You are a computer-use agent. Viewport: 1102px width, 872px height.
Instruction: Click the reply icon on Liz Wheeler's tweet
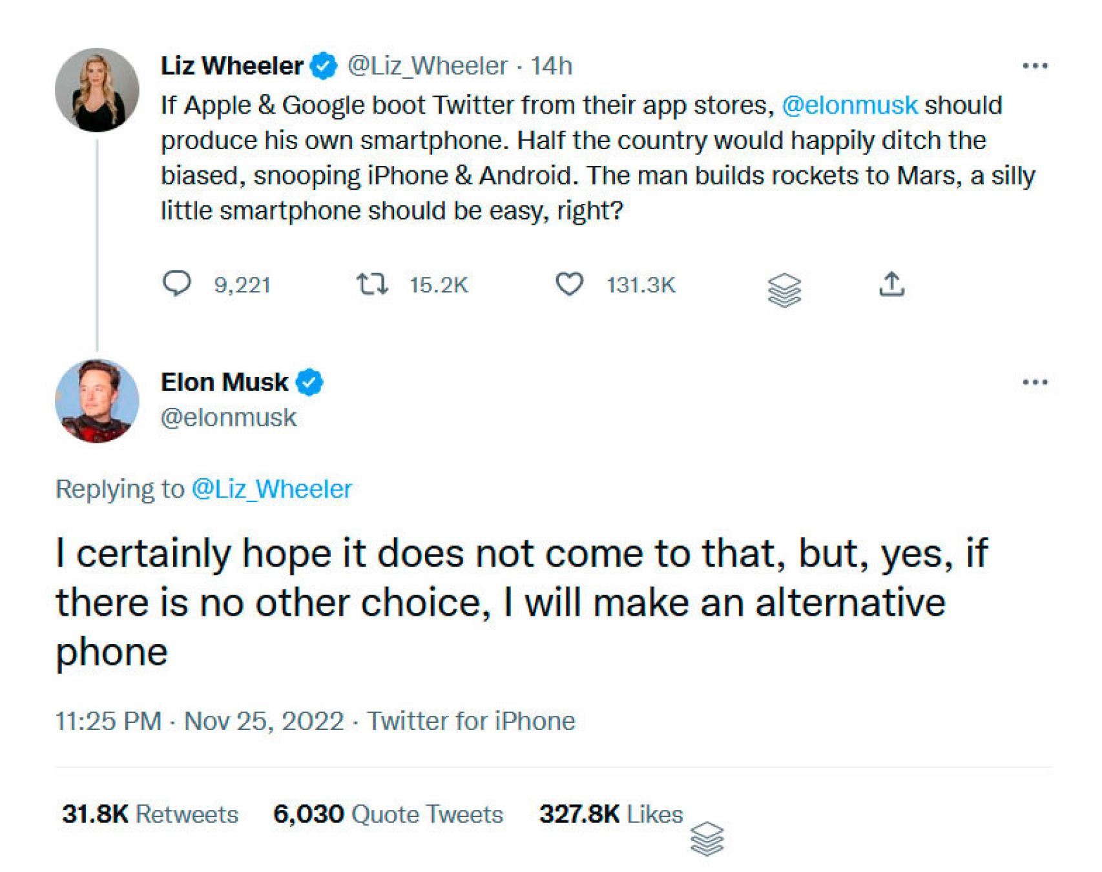[176, 283]
